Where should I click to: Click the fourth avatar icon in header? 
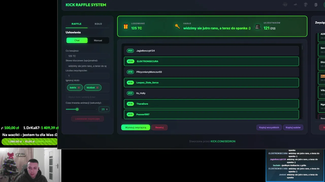(x=316, y=5)
